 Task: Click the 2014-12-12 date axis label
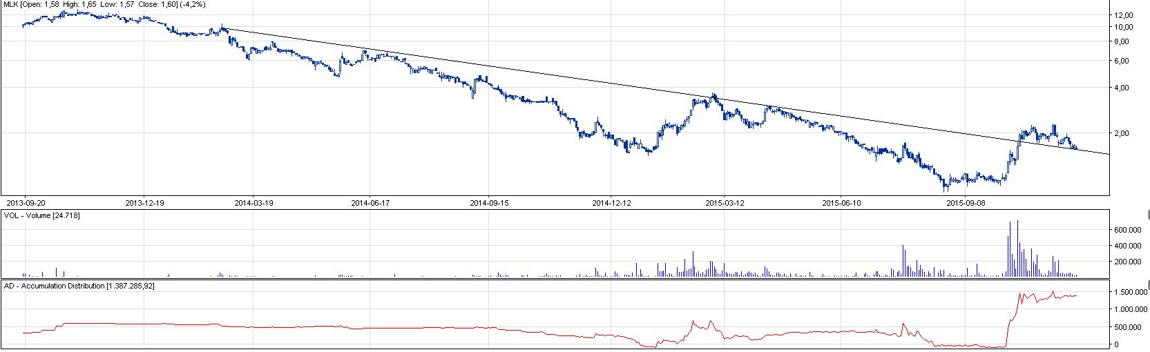pos(611,203)
